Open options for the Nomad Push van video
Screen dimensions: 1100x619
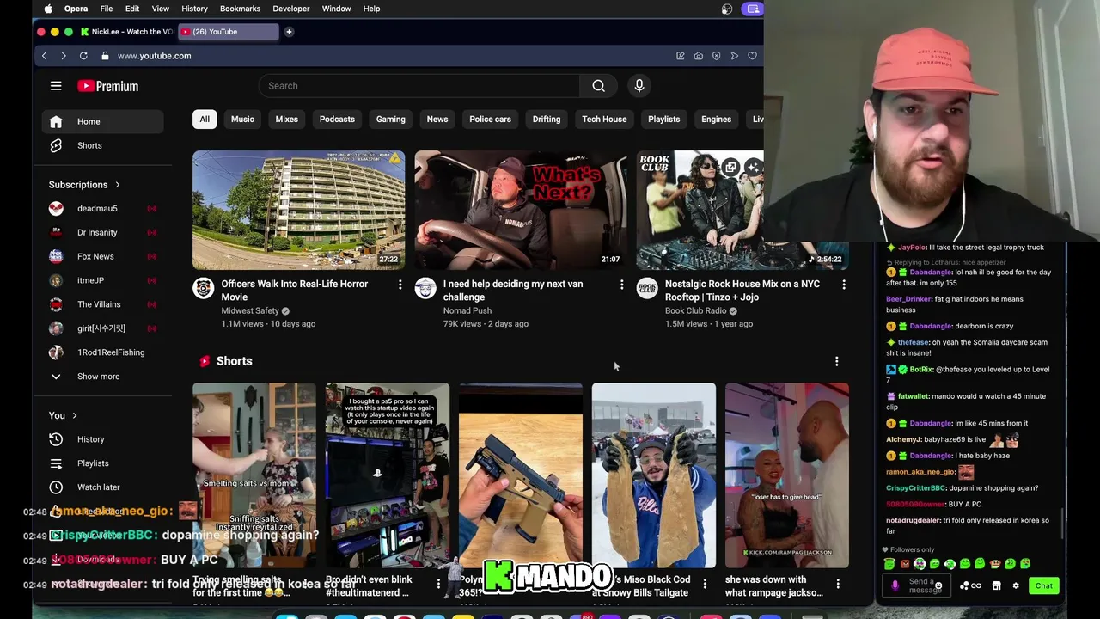[x=621, y=284]
